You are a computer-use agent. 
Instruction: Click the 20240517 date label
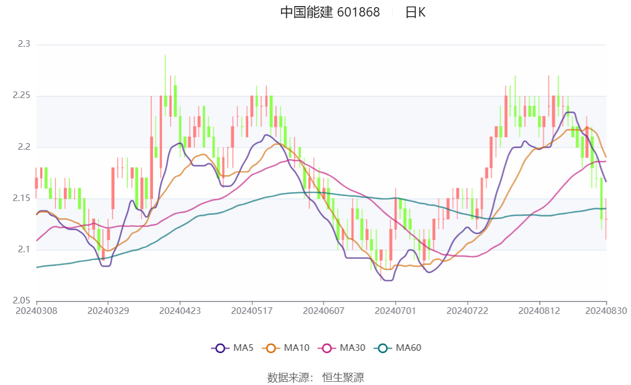[x=252, y=311]
